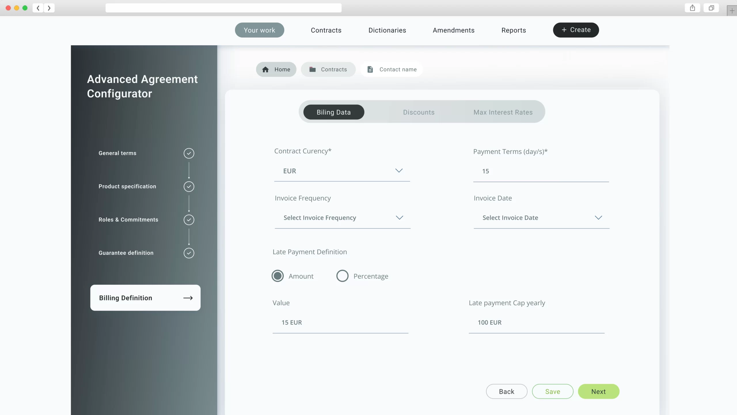
Task: Switch to the Max Interest Rates tab
Action: 503,112
